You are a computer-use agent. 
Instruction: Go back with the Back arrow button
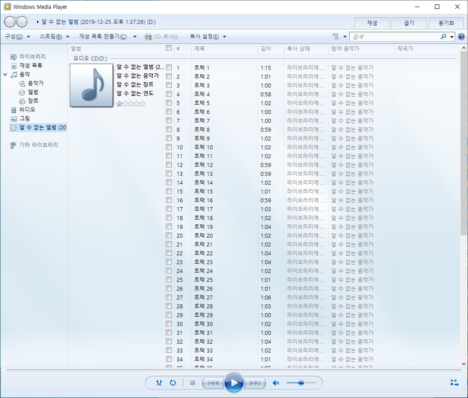pos(10,22)
